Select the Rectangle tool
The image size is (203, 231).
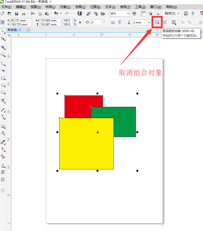tap(3, 78)
